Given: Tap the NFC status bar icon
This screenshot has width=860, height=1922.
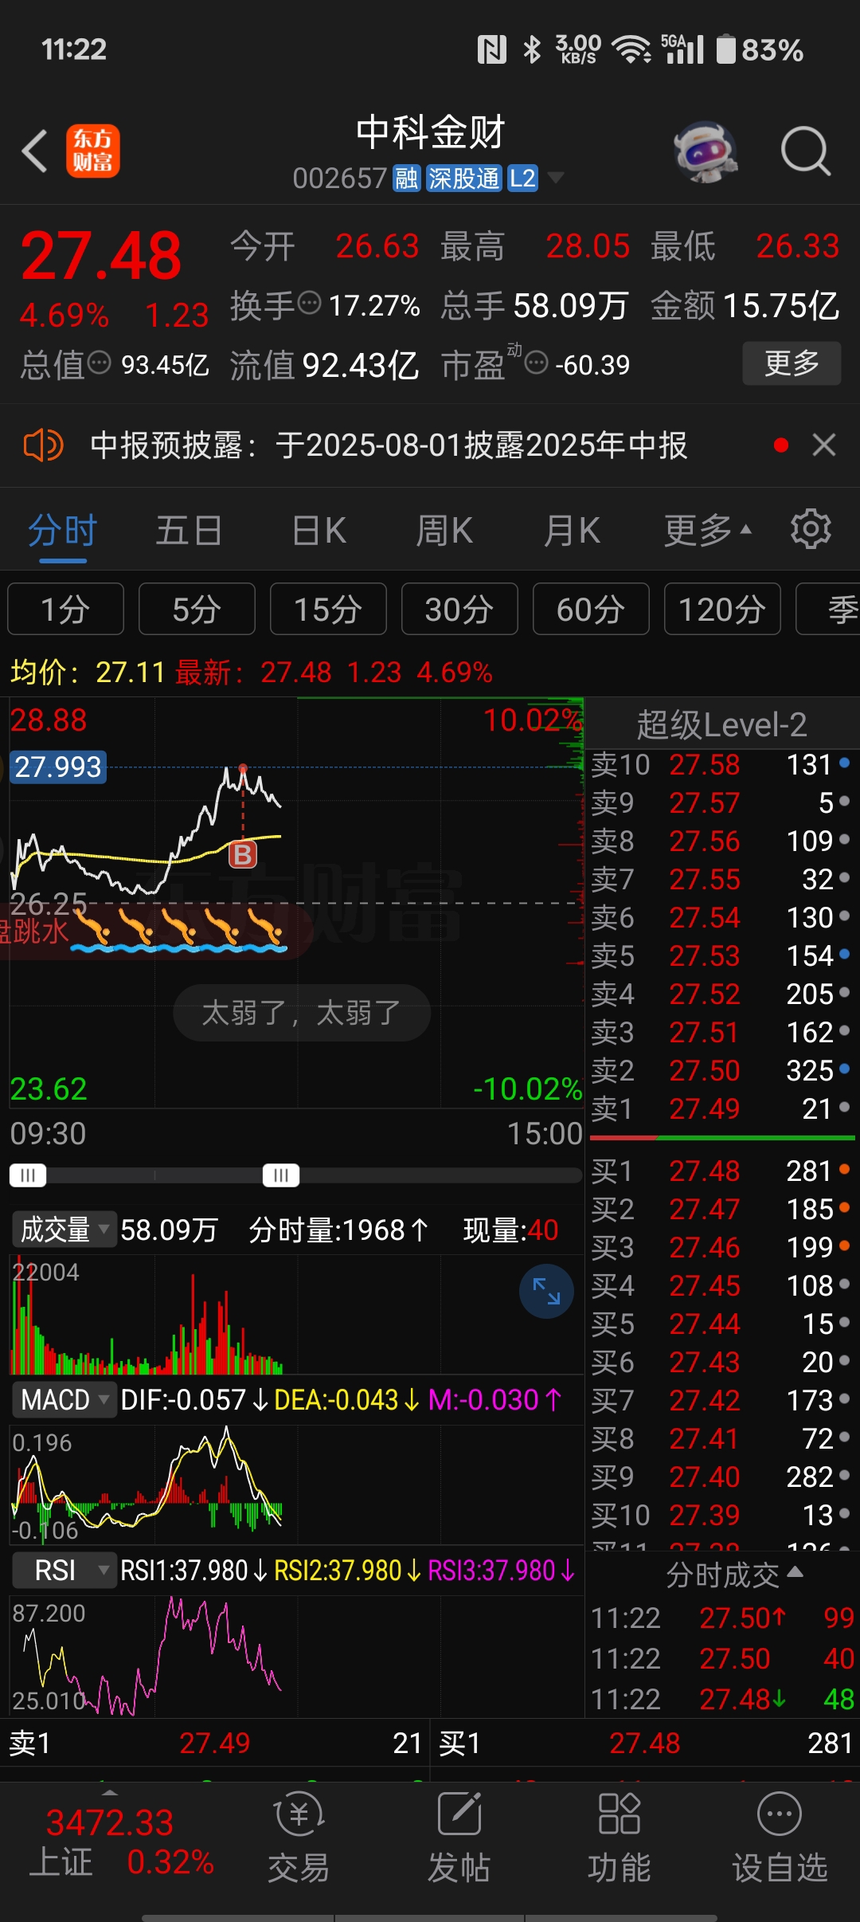Looking at the screenshot, I should tap(491, 49).
